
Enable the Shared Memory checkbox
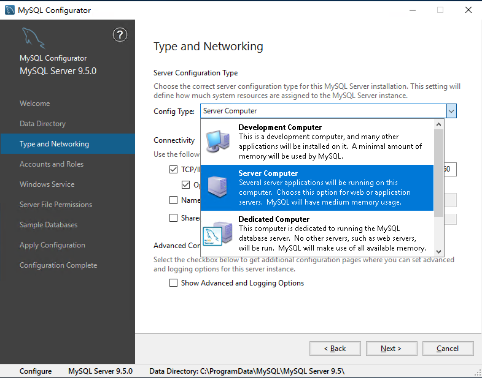click(173, 218)
